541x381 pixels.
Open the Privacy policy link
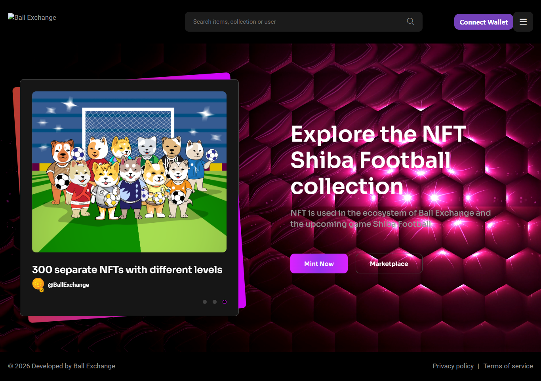coord(453,366)
